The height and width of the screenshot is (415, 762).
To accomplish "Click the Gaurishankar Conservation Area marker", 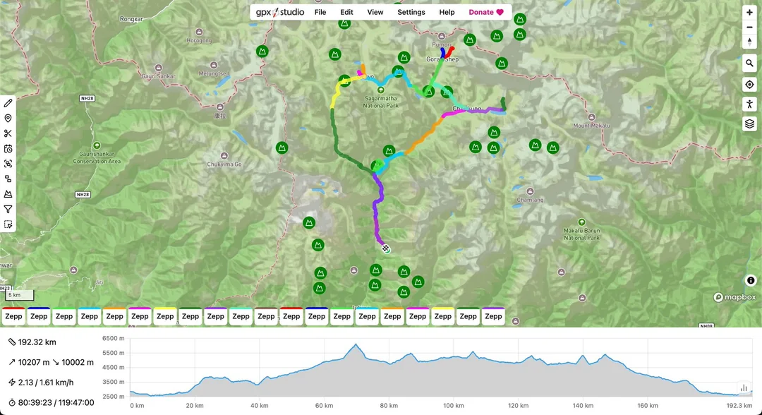I will click(x=97, y=145).
